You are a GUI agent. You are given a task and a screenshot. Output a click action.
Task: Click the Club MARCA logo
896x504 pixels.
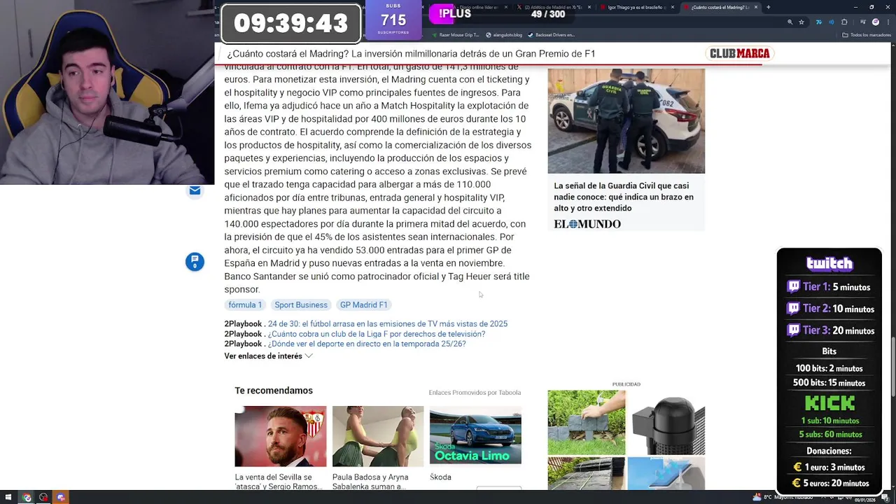[x=739, y=53]
